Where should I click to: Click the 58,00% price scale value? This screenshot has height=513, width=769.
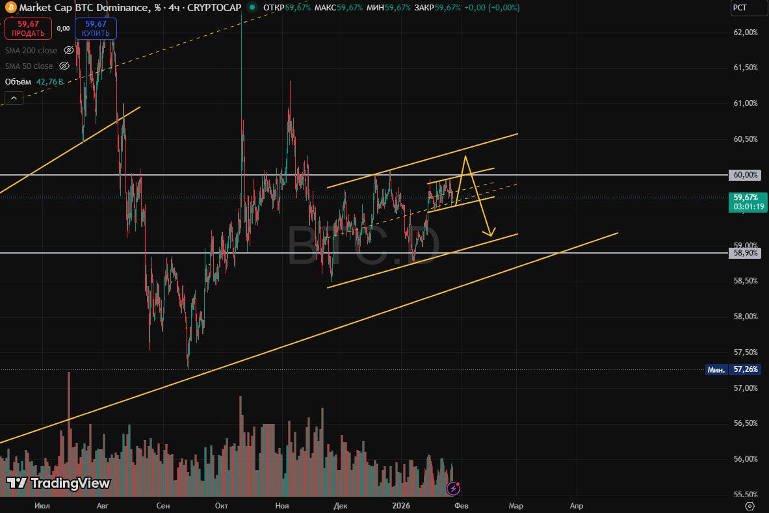coord(746,317)
